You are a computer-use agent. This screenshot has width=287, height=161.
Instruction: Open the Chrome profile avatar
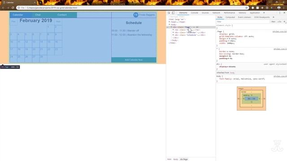pyautogui.click(x=279, y=8)
